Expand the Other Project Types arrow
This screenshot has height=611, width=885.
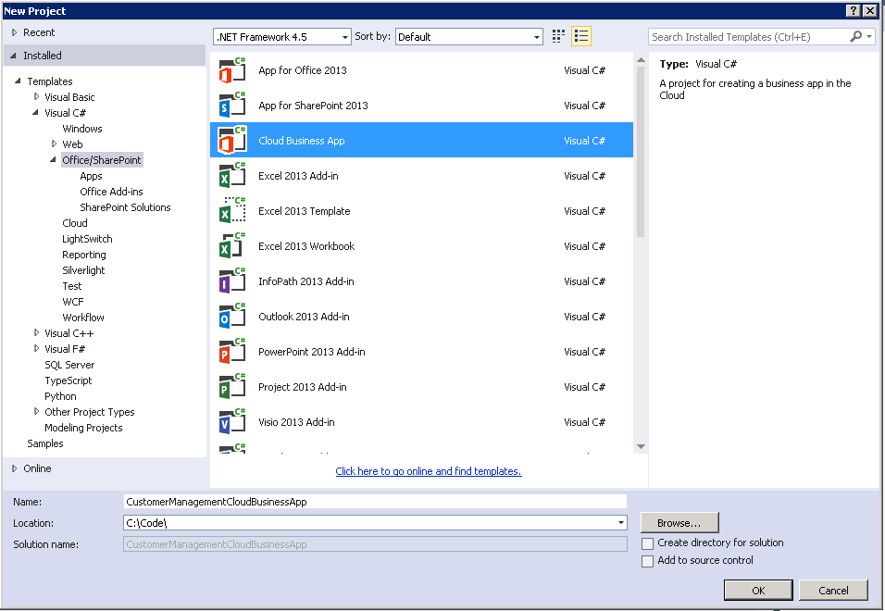tap(37, 412)
